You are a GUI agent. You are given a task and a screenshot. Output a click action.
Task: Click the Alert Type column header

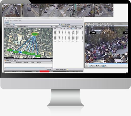pyautogui.click(x=27, y=63)
